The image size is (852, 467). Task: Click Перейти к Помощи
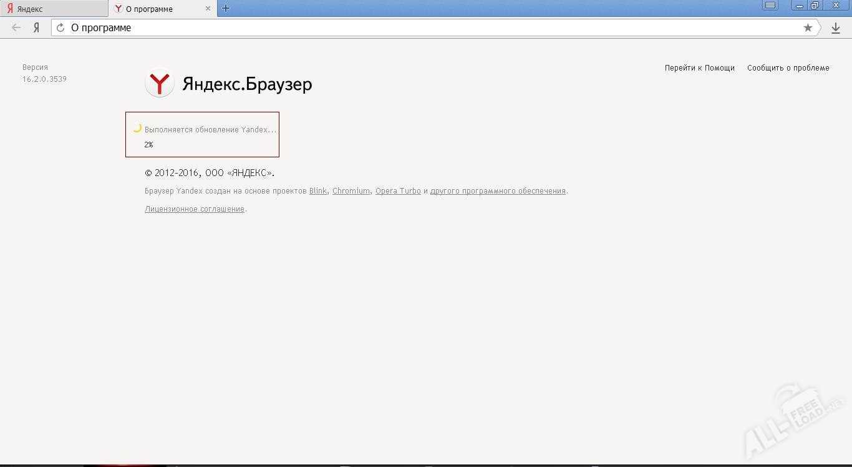coord(700,67)
